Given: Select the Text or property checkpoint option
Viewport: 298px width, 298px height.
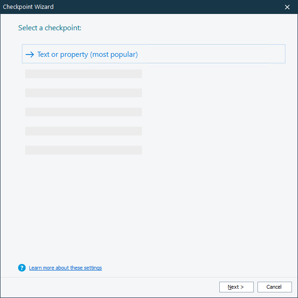Looking at the screenshot, I should click(x=153, y=54).
